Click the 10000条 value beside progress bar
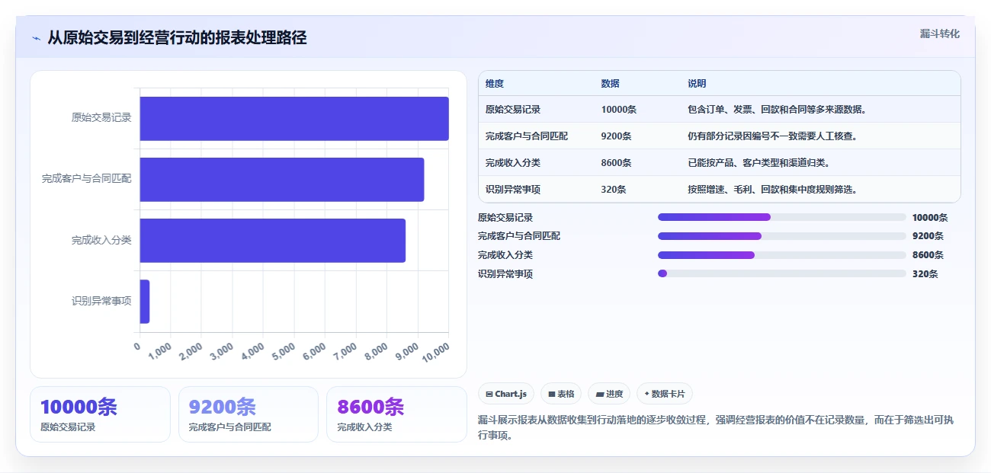The height and width of the screenshot is (473, 991). [930, 218]
